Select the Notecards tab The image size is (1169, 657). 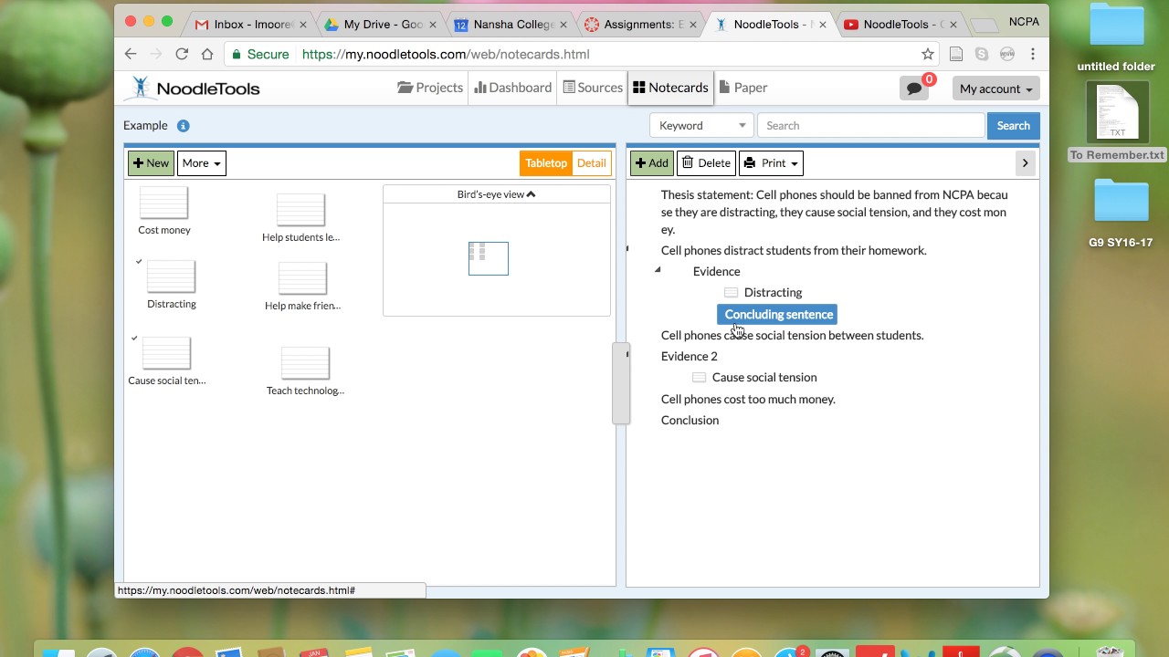click(x=671, y=88)
